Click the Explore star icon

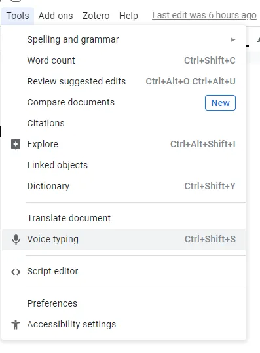16,145
